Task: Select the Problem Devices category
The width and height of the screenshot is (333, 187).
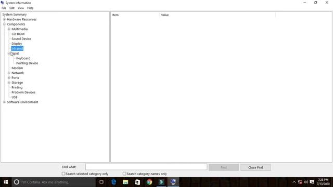Action: (x=23, y=92)
